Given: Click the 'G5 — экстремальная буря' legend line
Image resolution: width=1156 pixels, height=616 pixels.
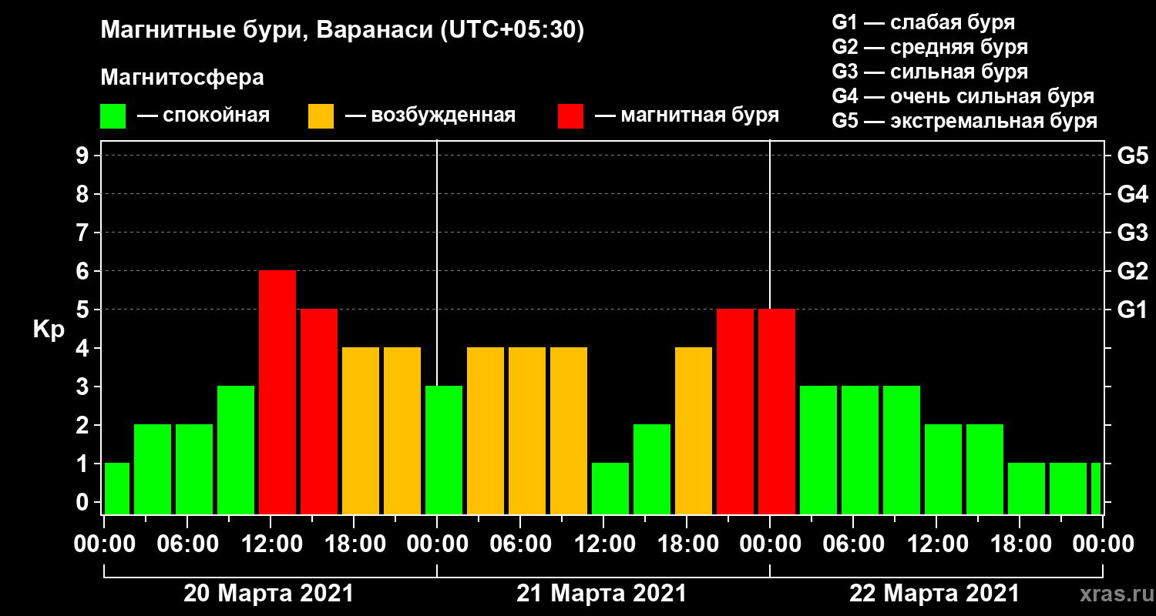Looking at the screenshot, I should (x=965, y=122).
